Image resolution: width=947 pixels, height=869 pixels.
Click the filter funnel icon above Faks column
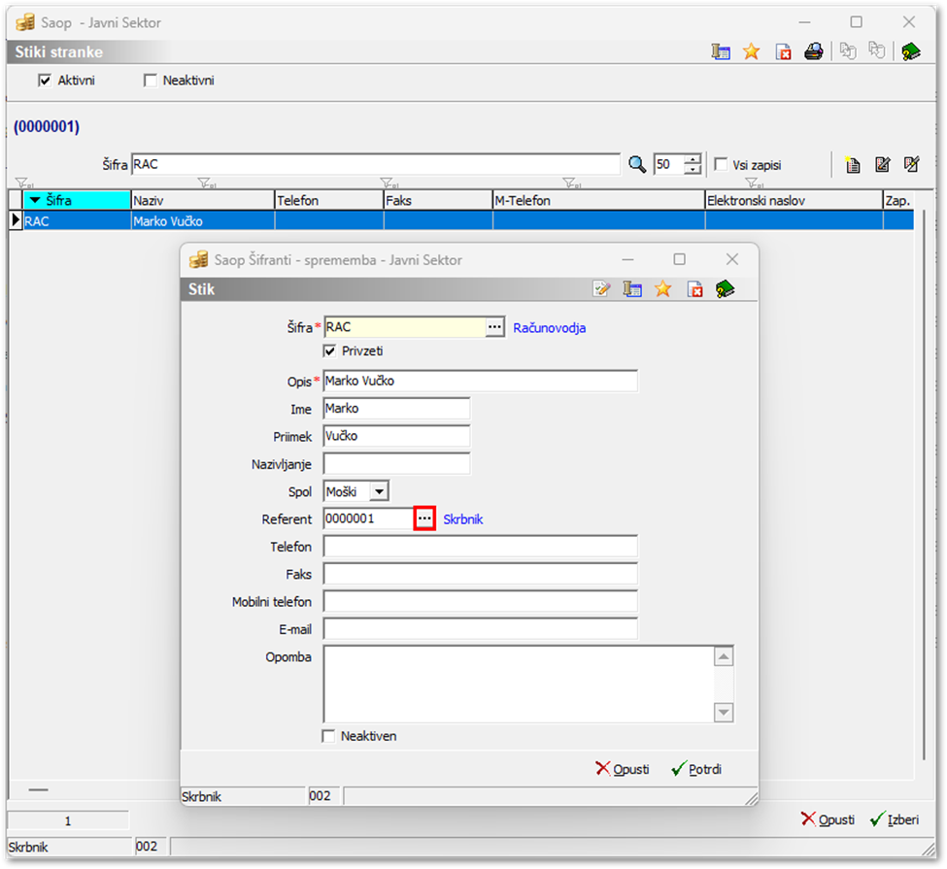coord(389,183)
